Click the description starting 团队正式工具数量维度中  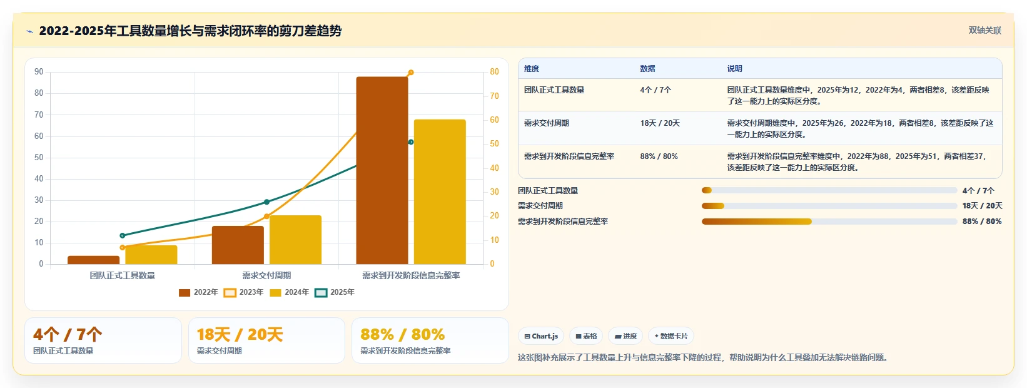858,95
